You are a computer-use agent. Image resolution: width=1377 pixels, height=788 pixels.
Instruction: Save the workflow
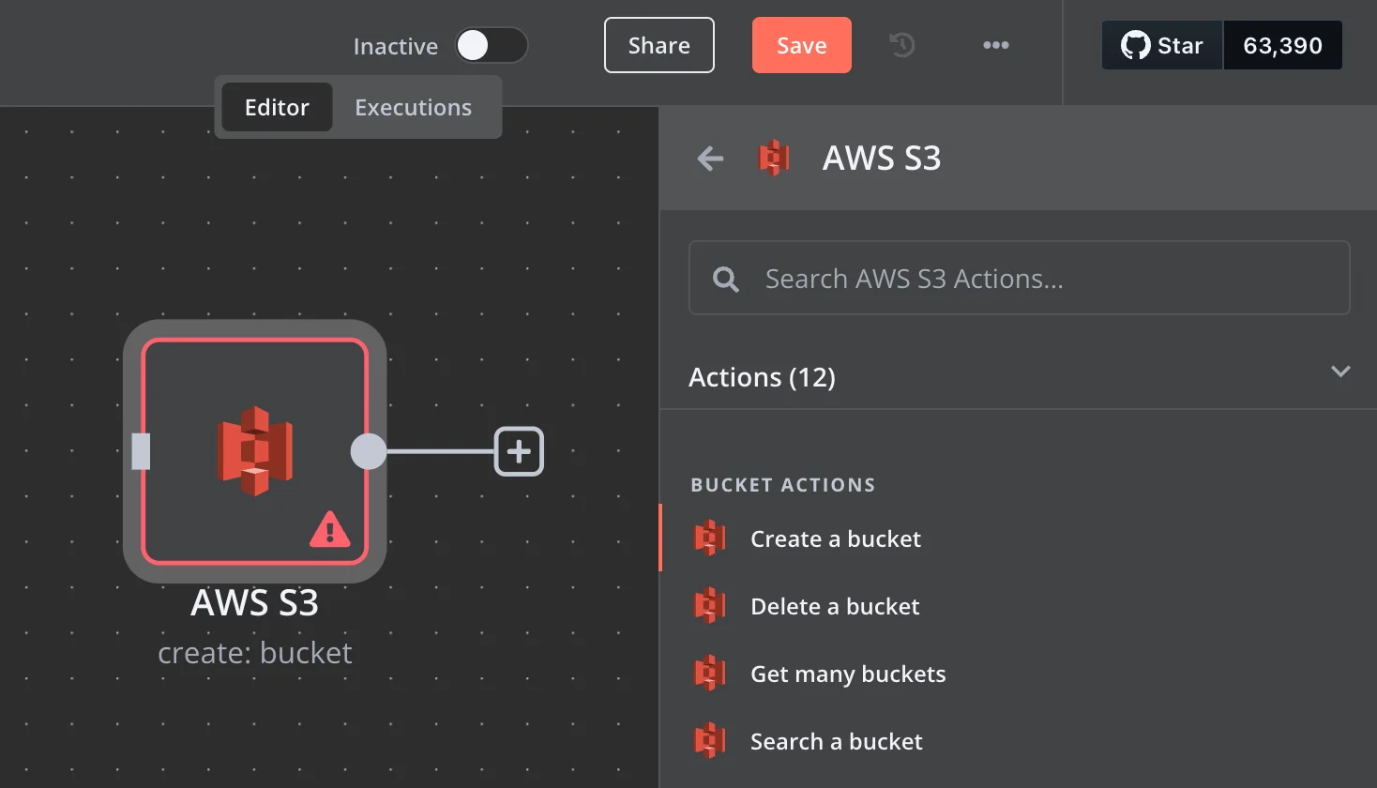click(x=801, y=45)
